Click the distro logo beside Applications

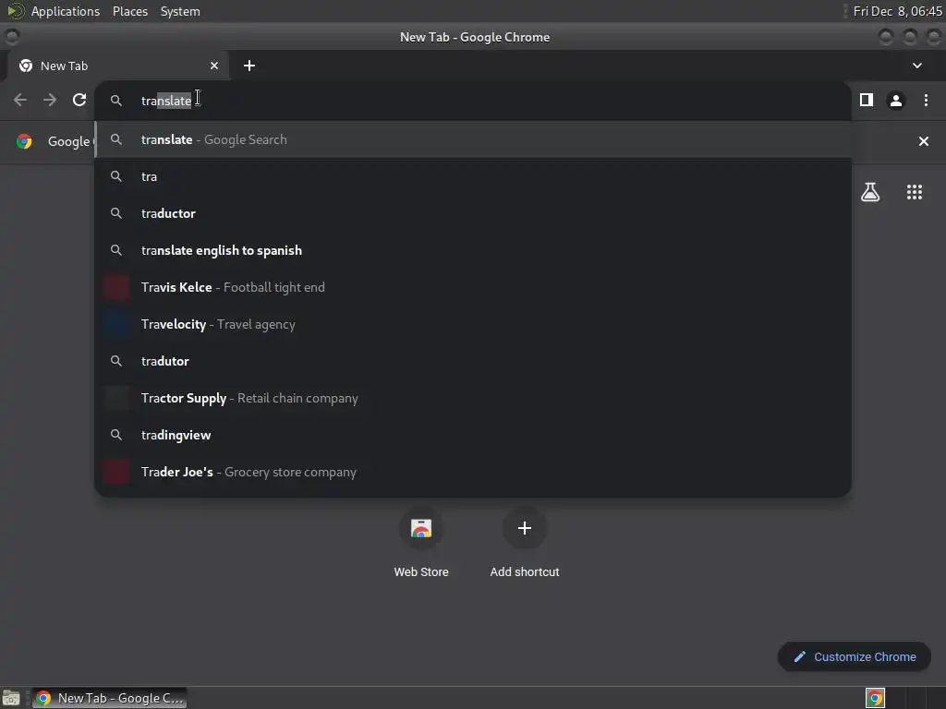point(16,11)
